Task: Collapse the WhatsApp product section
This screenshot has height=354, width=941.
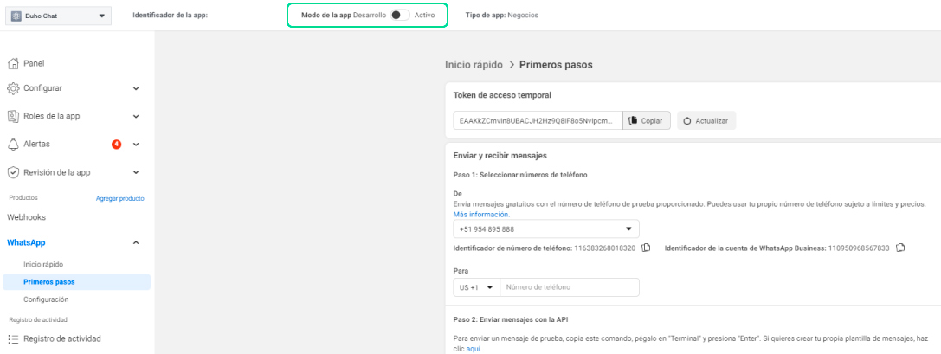Action: 136,243
